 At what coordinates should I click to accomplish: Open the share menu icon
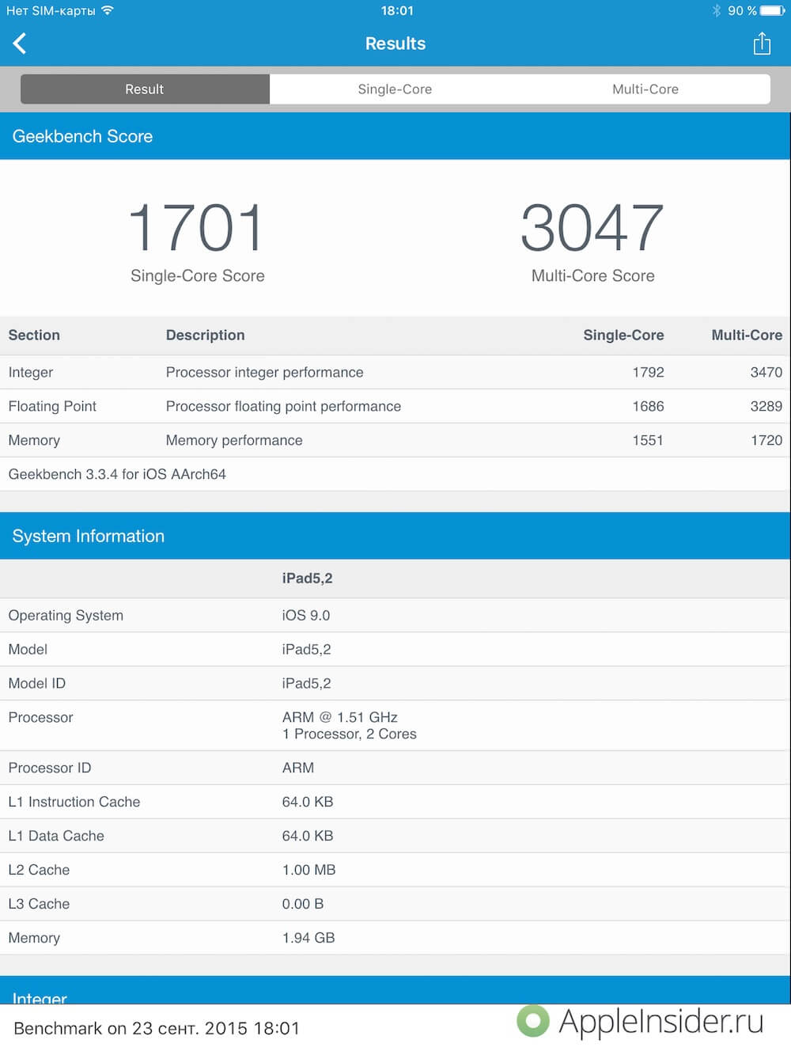[762, 44]
